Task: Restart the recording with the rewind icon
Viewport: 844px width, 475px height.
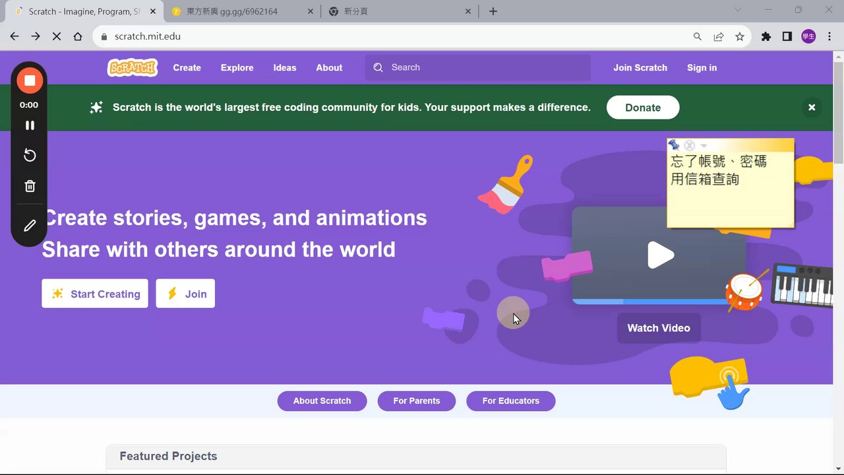Action: (x=30, y=155)
